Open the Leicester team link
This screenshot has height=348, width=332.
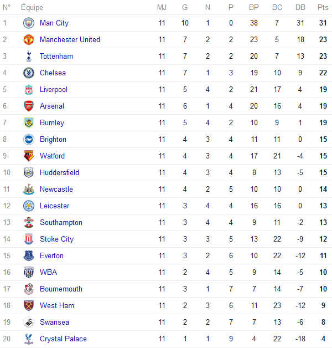[54, 206]
